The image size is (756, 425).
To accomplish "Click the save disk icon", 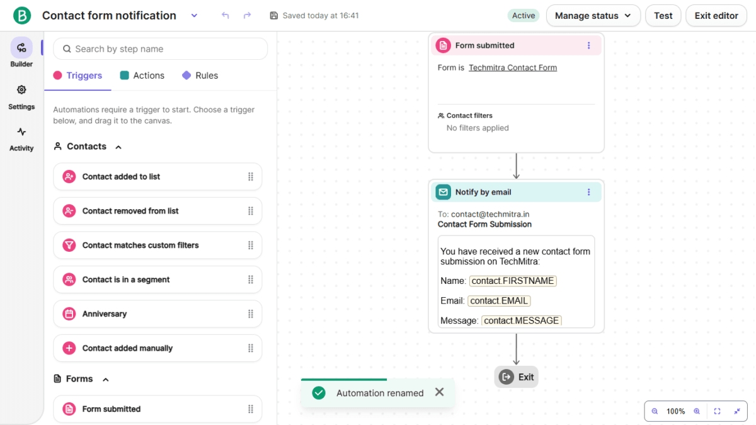I will click(x=273, y=16).
